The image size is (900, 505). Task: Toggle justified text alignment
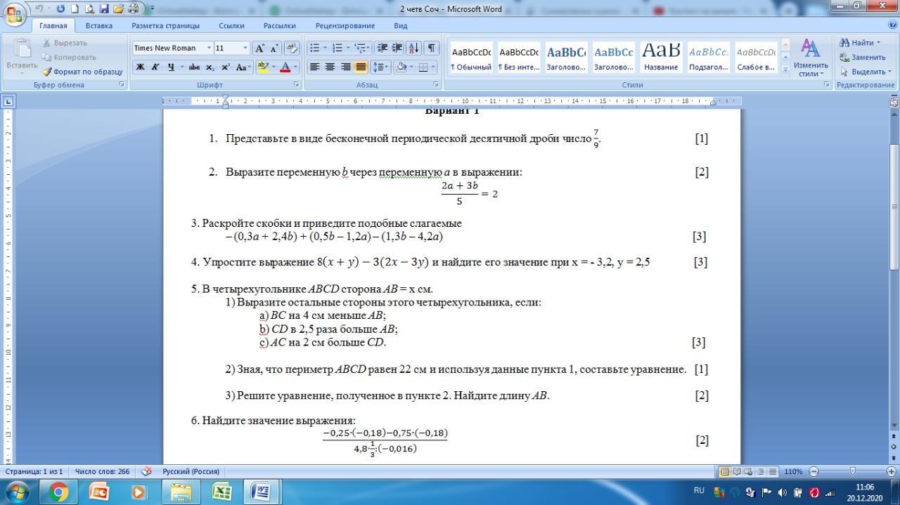(x=361, y=67)
